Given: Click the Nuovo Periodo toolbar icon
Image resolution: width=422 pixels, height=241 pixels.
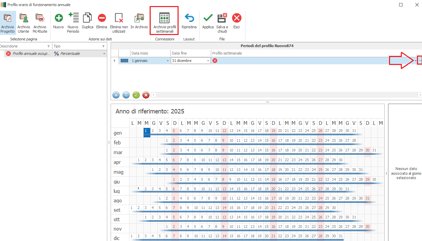Looking at the screenshot, I should [73, 18].
